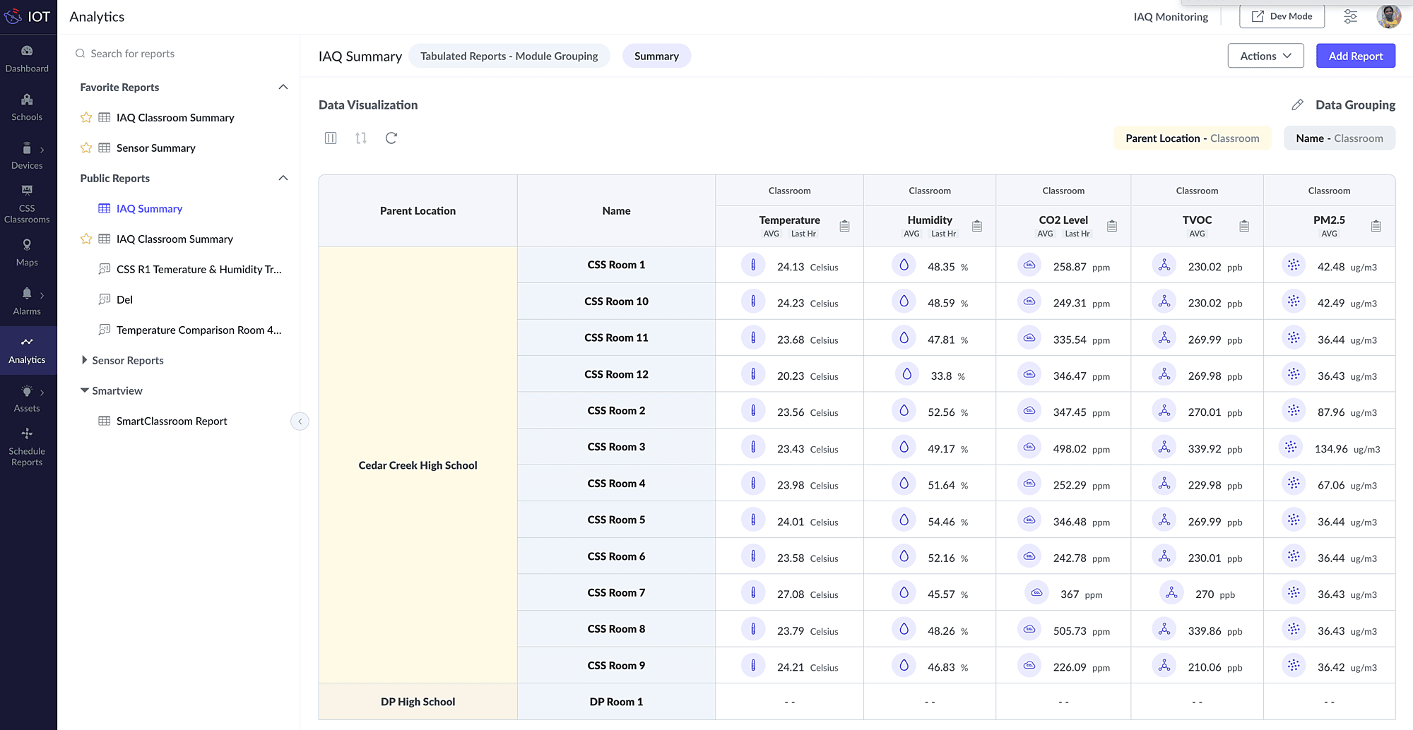Click the refresh data icon

[x=391, y=138]
